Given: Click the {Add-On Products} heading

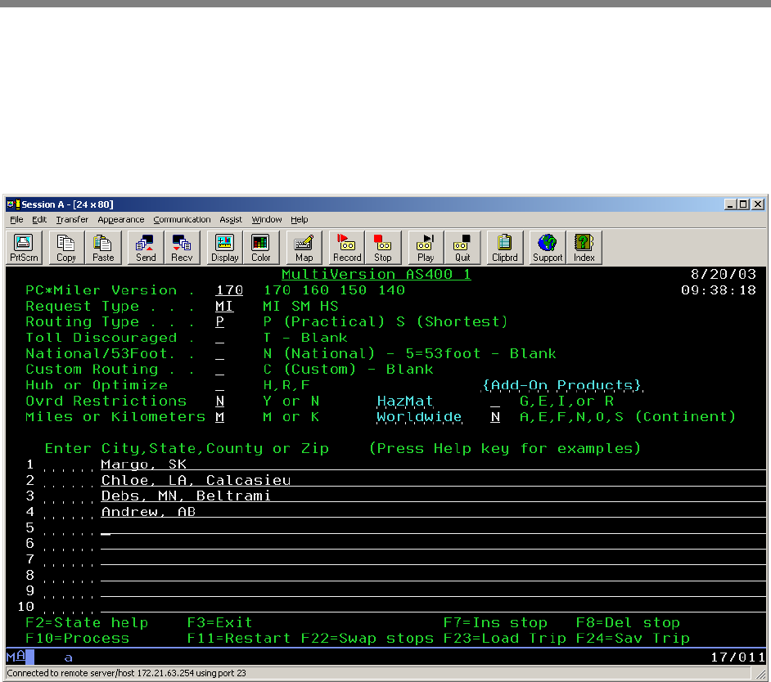Looking at the screenshot, I should pyautogui.click(x=561, y=385).
